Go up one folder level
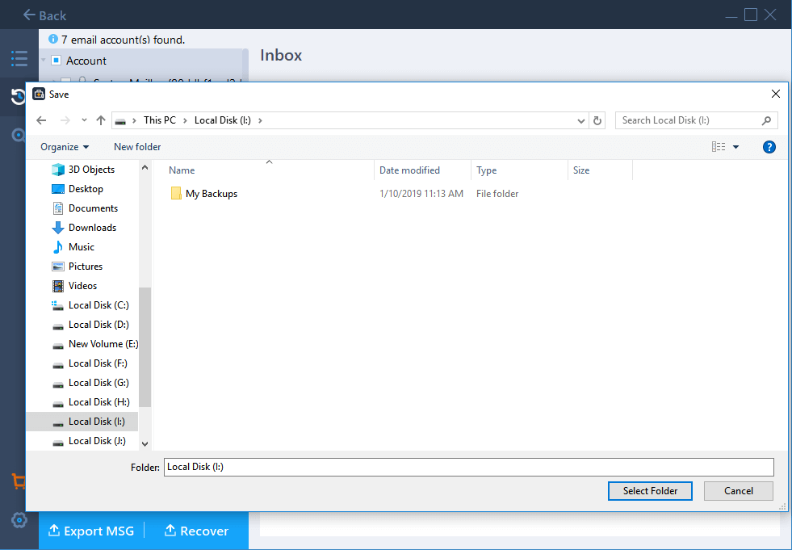 point(101,120)
